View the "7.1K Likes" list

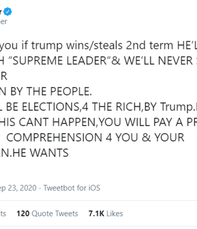click(x=105, y=214)
